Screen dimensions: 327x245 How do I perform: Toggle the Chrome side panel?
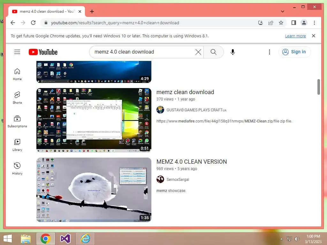coord(294,23)
